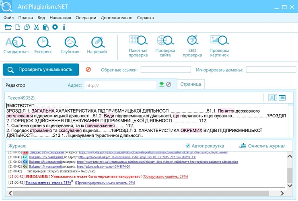Focus the Обратные ссылки input field
Screen dimensions: 298x201
(166, 70)
